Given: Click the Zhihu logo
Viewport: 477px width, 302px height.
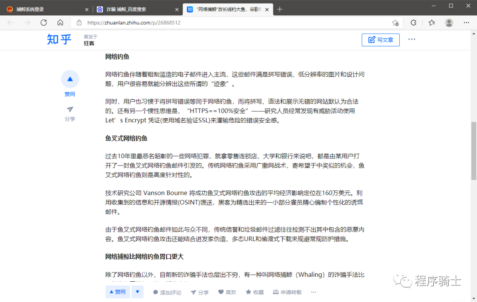Looking at the screenshot, I should (x=59, y=40).
